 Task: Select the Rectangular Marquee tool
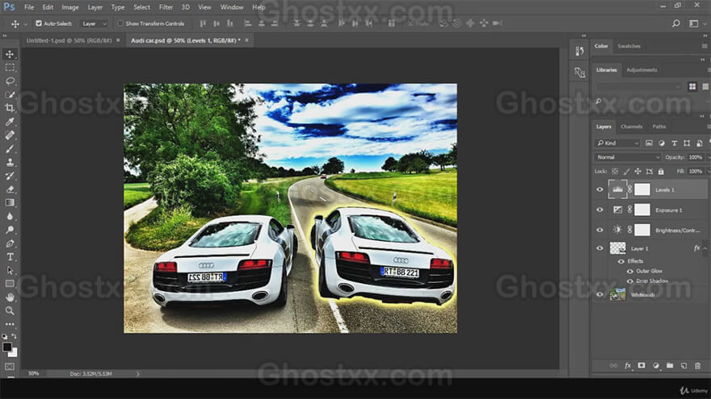[10, 68]
